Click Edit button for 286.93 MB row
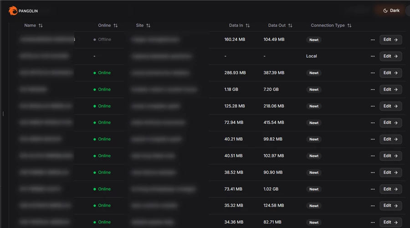 (390, 73)
